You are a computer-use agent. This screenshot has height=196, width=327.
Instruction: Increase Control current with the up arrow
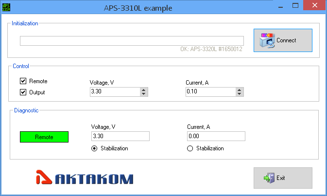[240, 90]
